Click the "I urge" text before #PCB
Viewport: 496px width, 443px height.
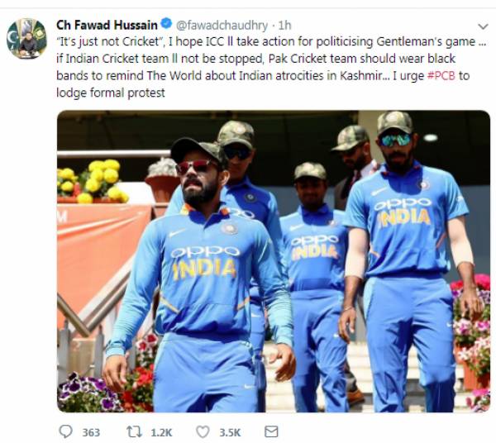pos(408,76)
